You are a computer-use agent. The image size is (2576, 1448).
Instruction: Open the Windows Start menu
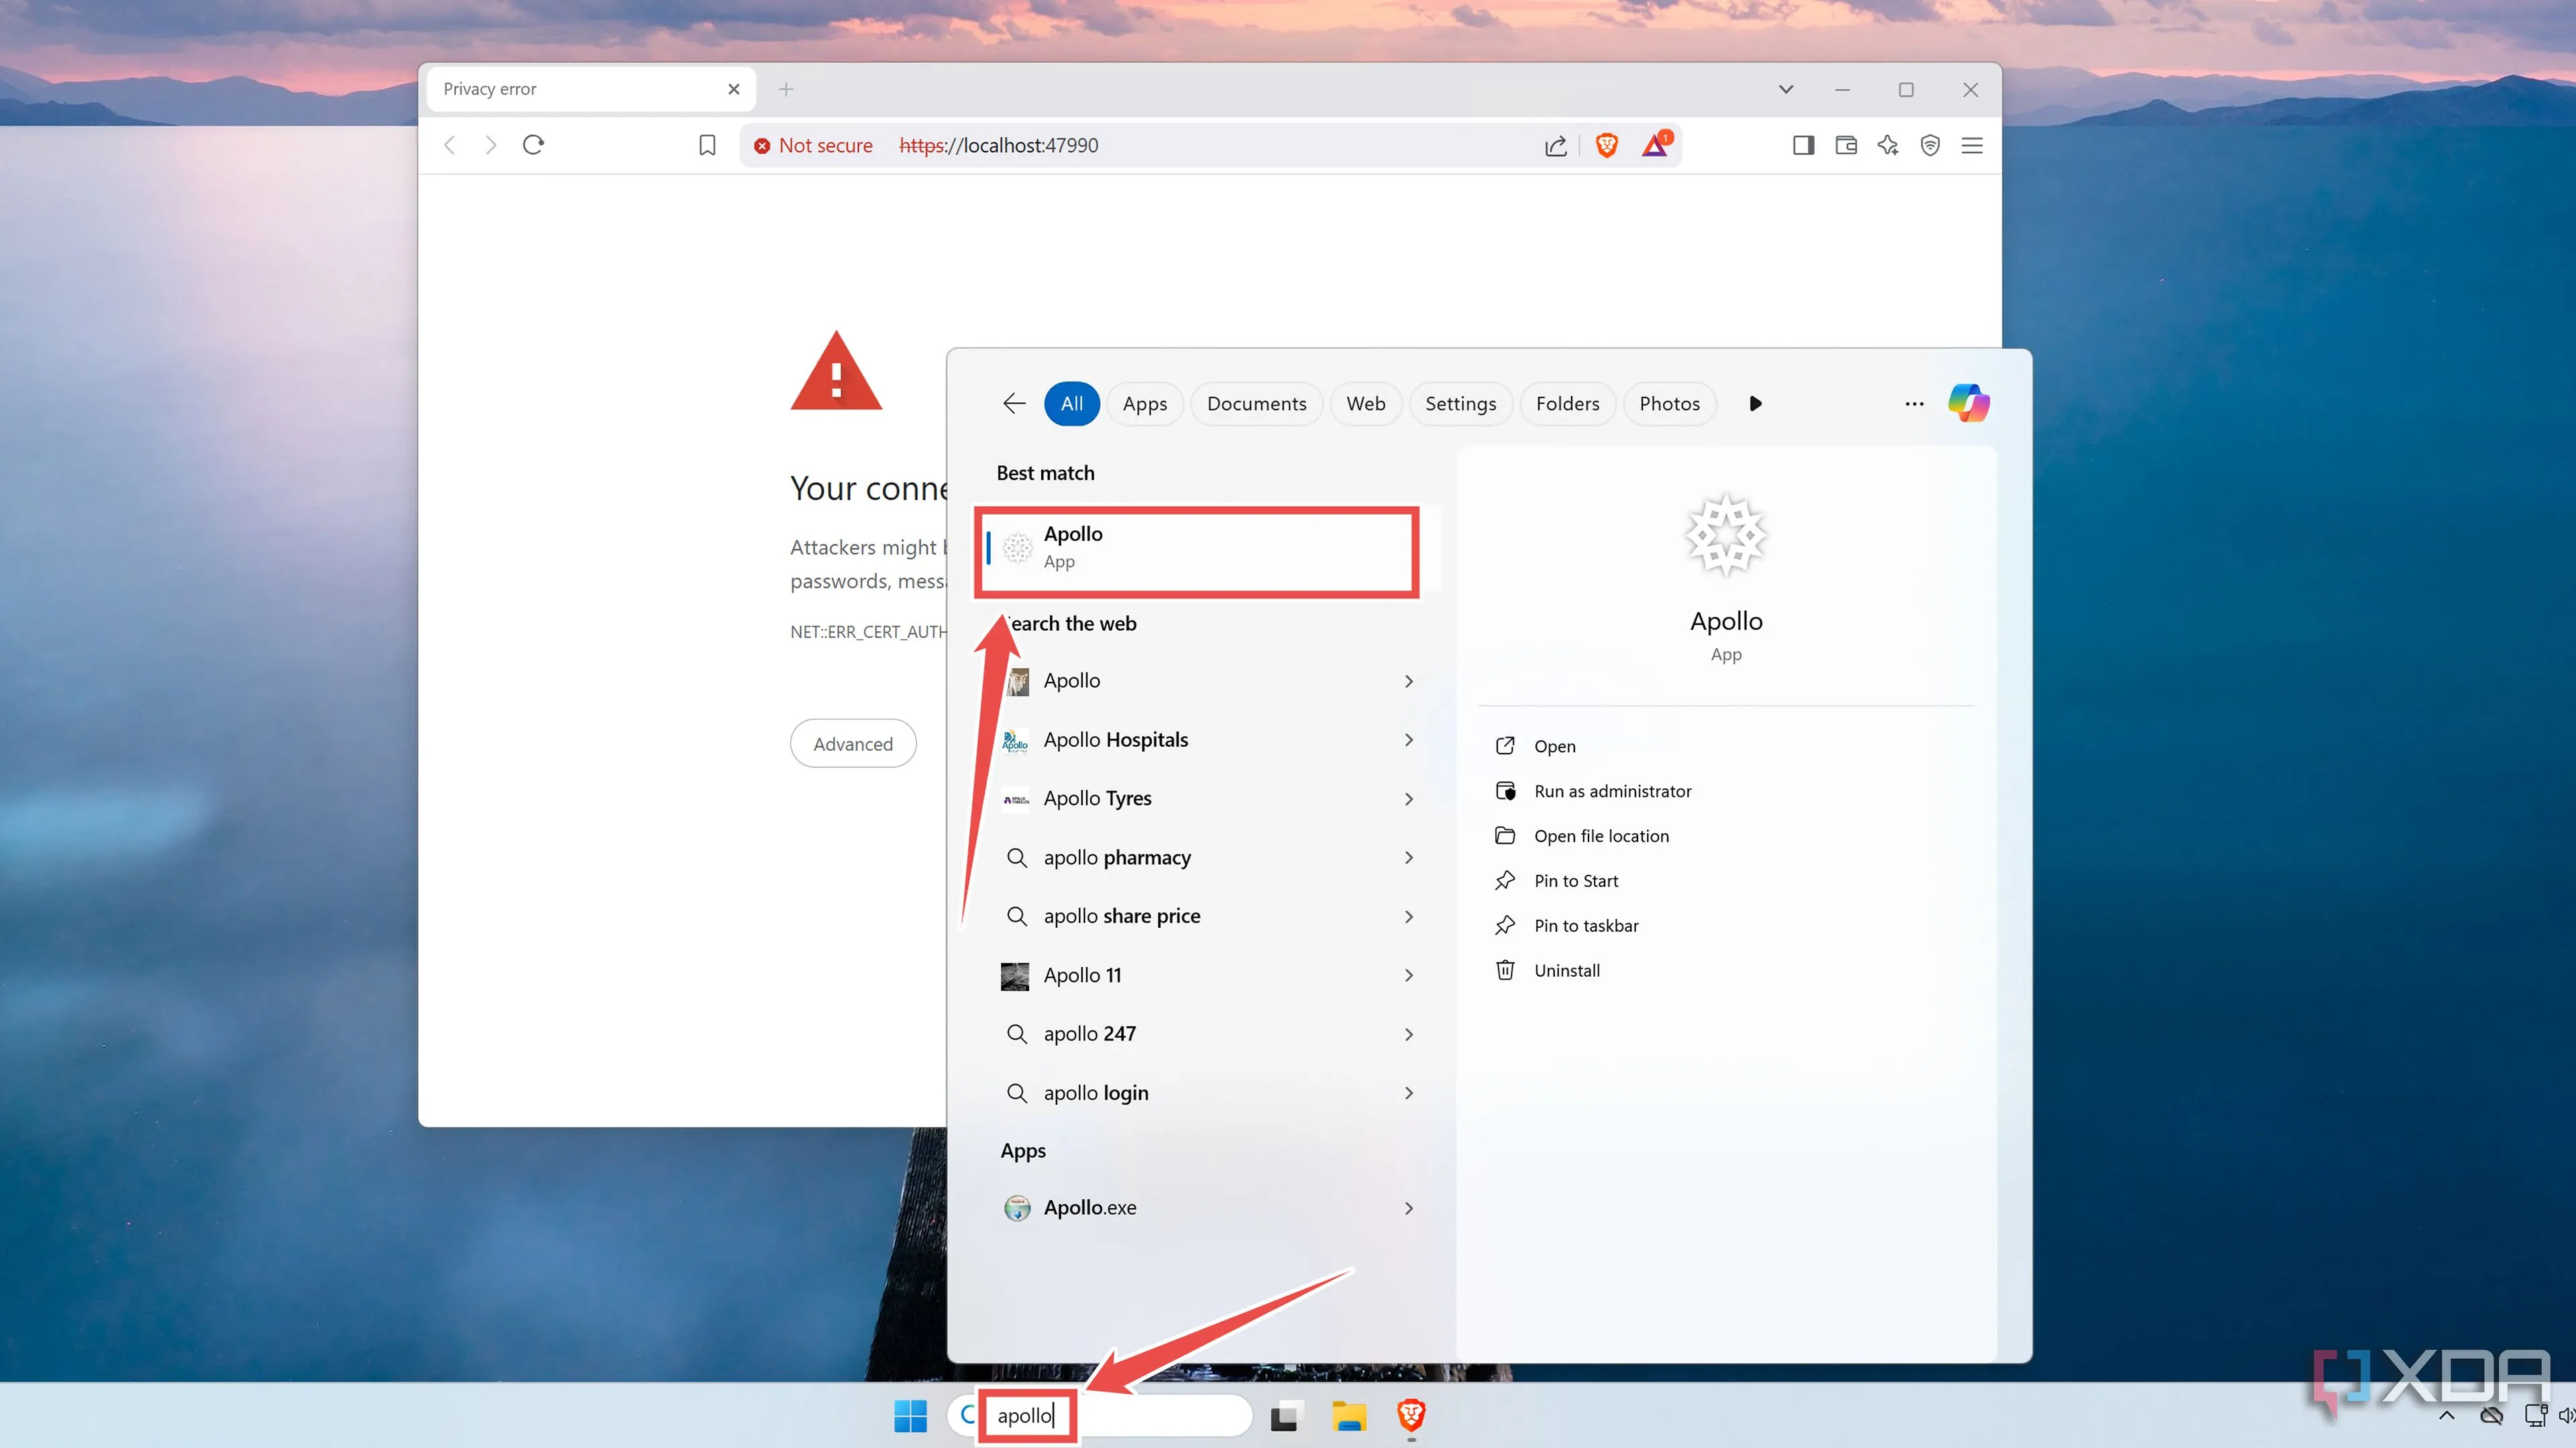click(909, 1416)
